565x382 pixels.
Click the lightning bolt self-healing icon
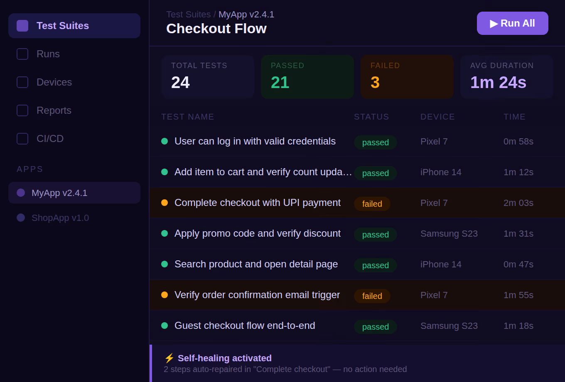169,358
